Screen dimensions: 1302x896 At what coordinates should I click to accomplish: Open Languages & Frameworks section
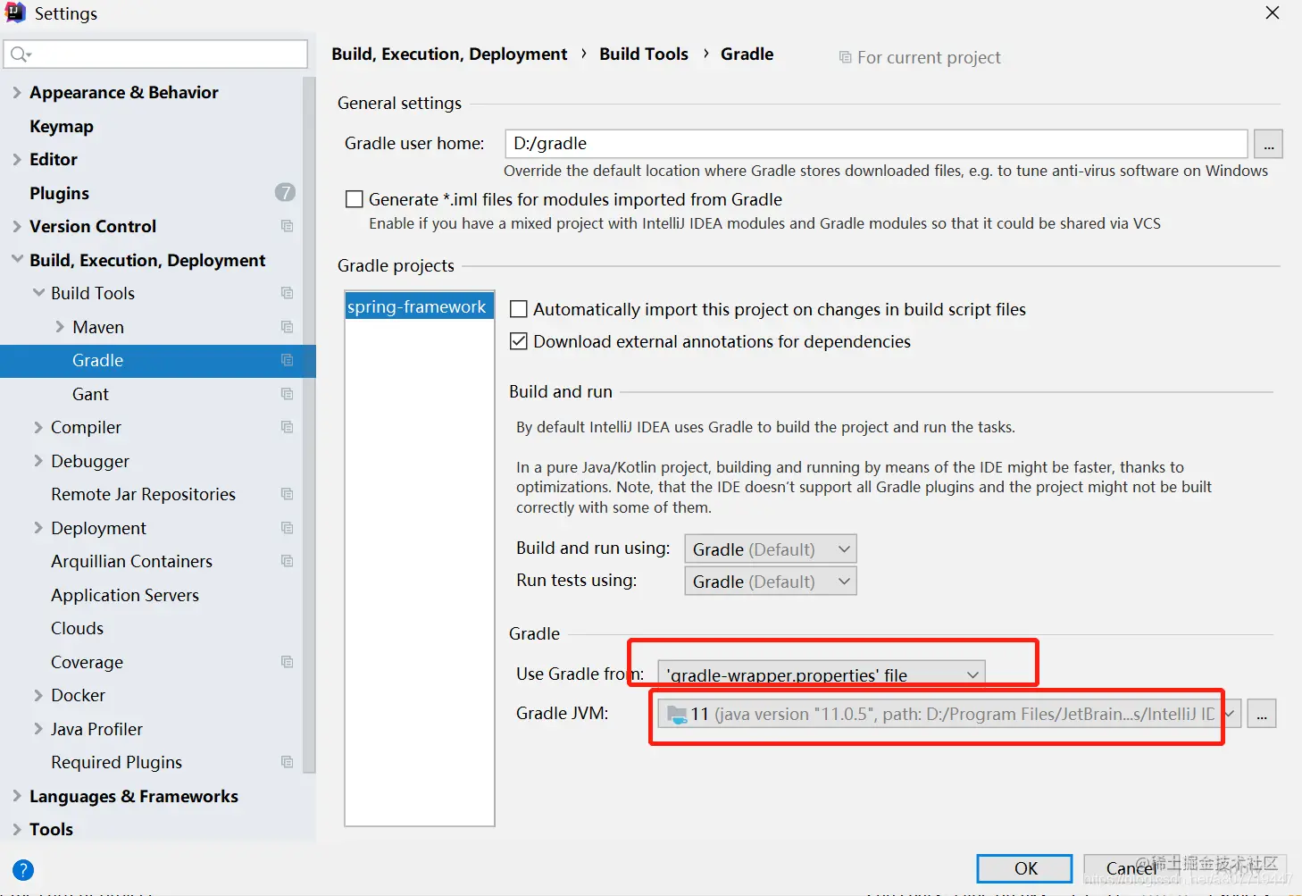pyautogui.click(x=133, y=796)
